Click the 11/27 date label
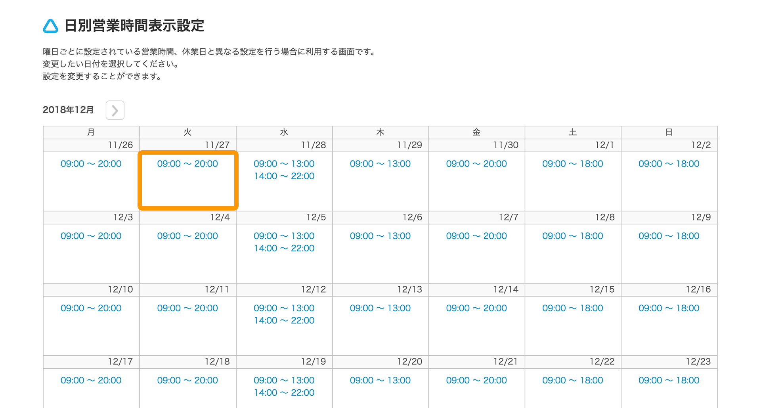The width and height of the screenshot is (761, 408). click(x=217, y=145)
